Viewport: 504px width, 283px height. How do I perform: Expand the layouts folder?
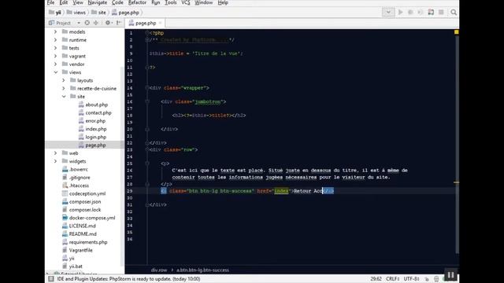pyautogui.click(x=64, y=80)
